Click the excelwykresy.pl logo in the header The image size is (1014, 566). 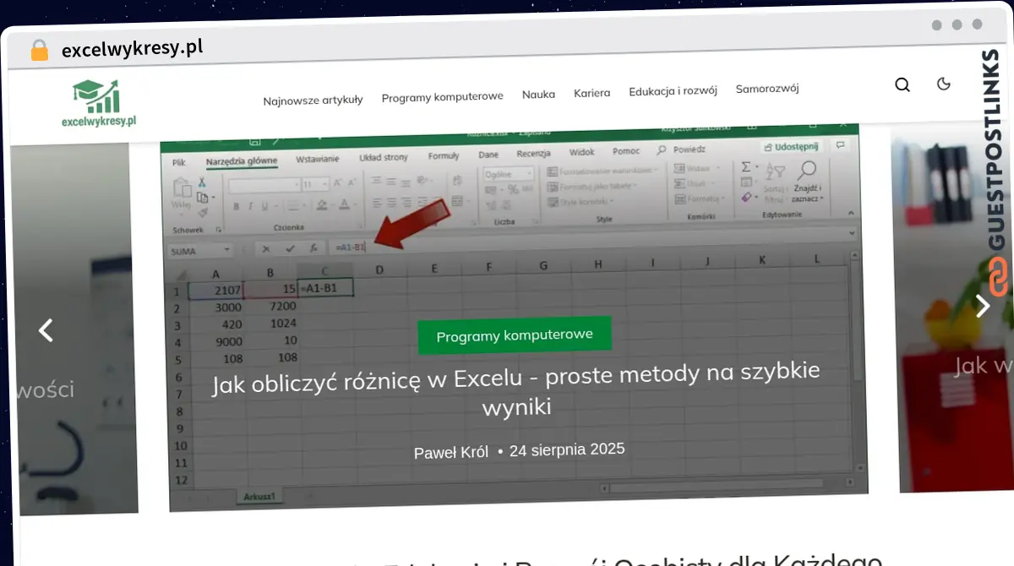tap(99, 103)
